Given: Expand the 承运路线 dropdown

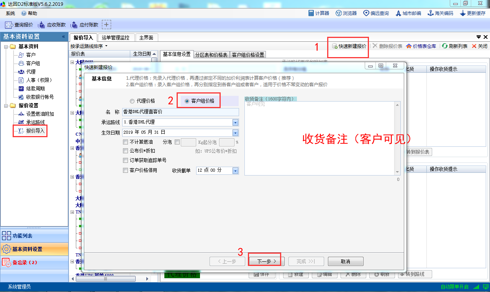Looking at the screenshot, I should click(x=235, y=122).
